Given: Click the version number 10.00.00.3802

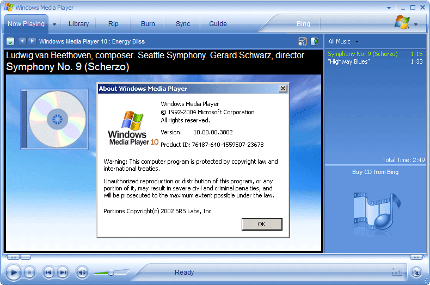Looking at the screenshot, I should [x=213, y=132].
